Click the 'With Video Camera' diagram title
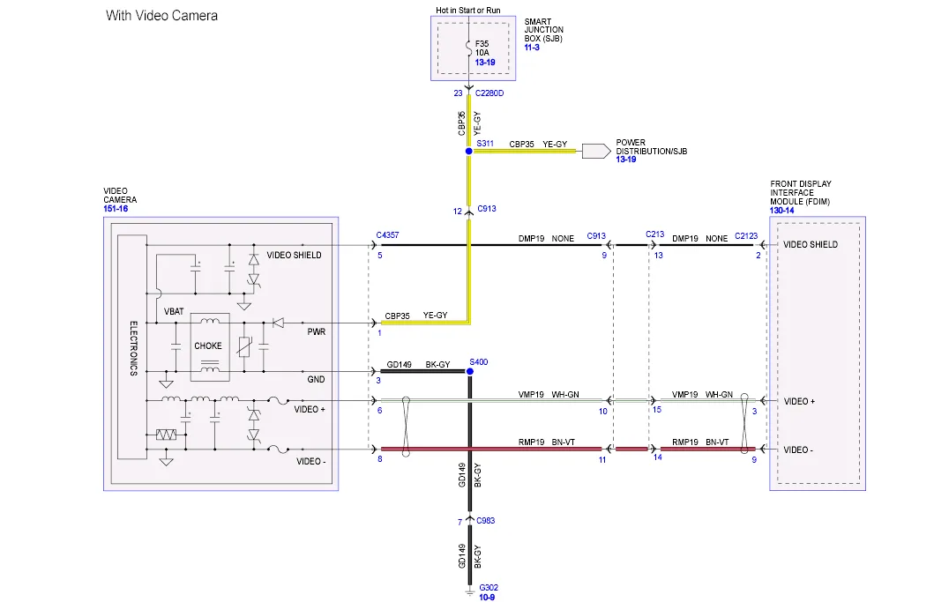The image size is (934, 602). point(161,16)
